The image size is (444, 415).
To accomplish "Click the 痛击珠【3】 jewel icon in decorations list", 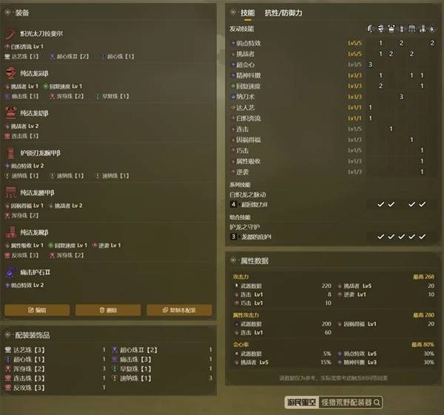I will [x=115, y=360].
